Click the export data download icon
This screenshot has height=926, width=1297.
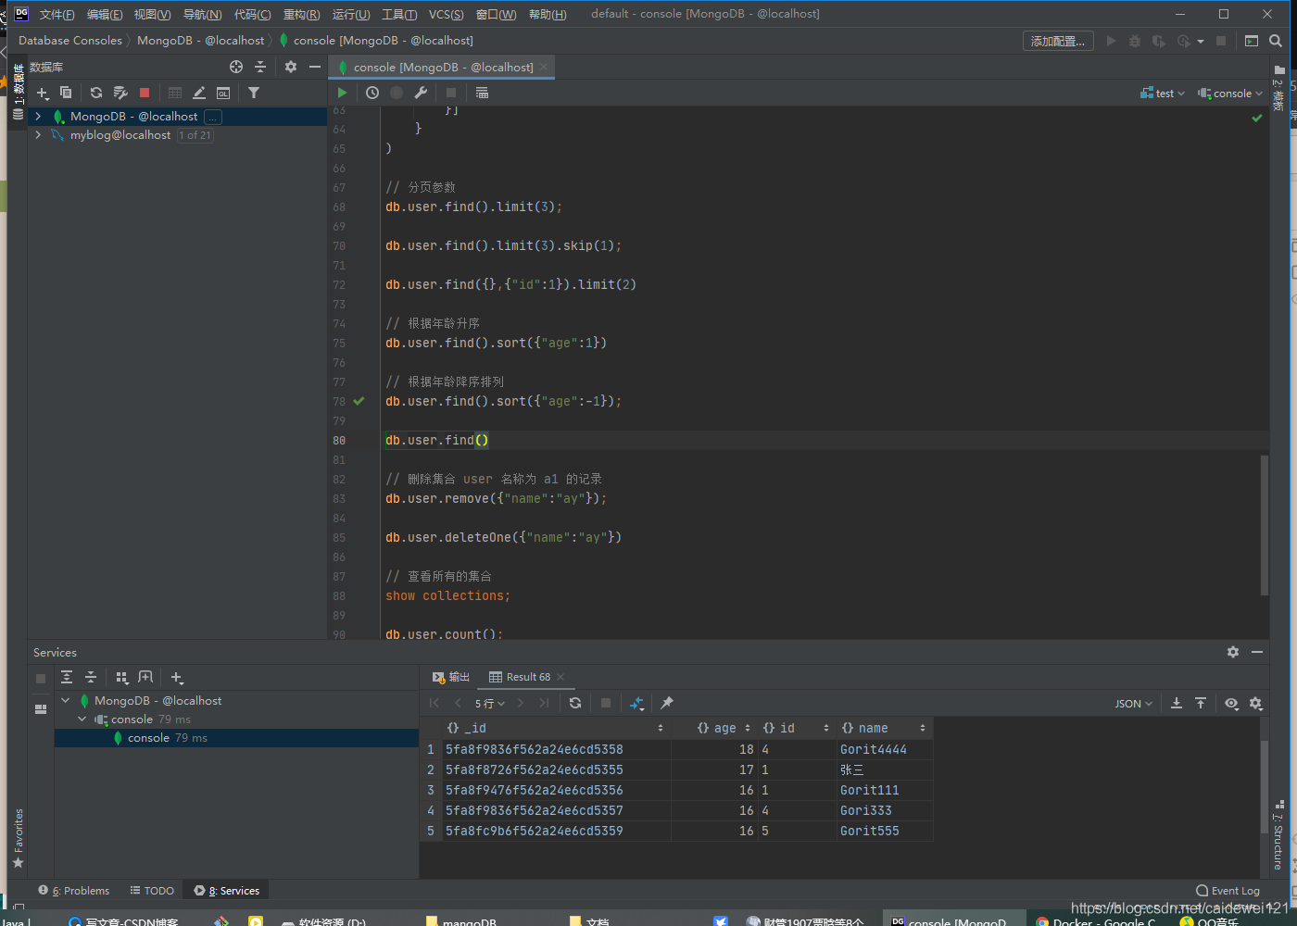[x=1177, y=704]
